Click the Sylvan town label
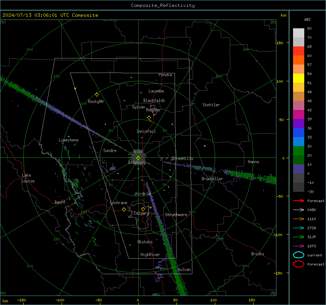The width and height of the screenshot is (326, 305). [x=138, y=107]
